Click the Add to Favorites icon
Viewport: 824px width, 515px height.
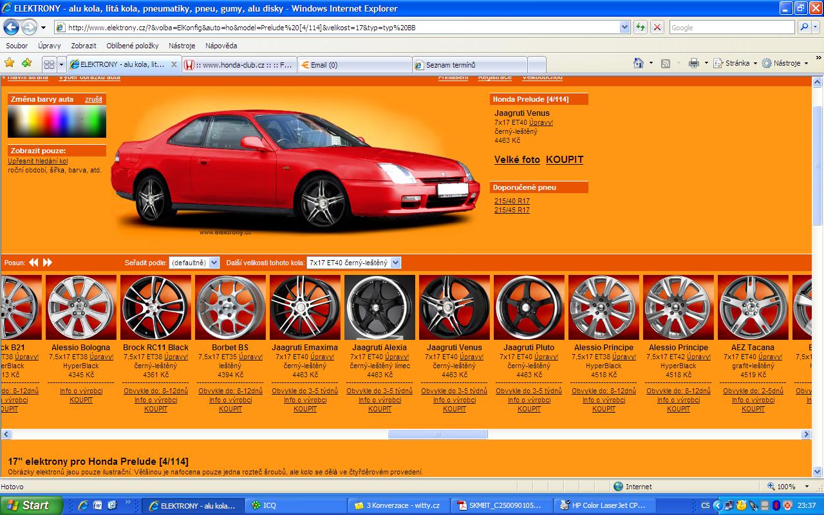(x=26, y=63)
